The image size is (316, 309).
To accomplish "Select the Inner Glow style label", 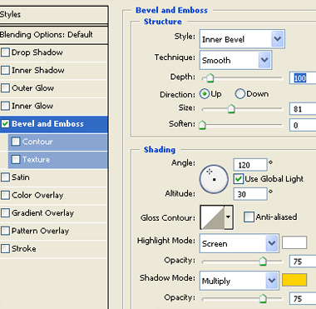I will click(32, 106).
